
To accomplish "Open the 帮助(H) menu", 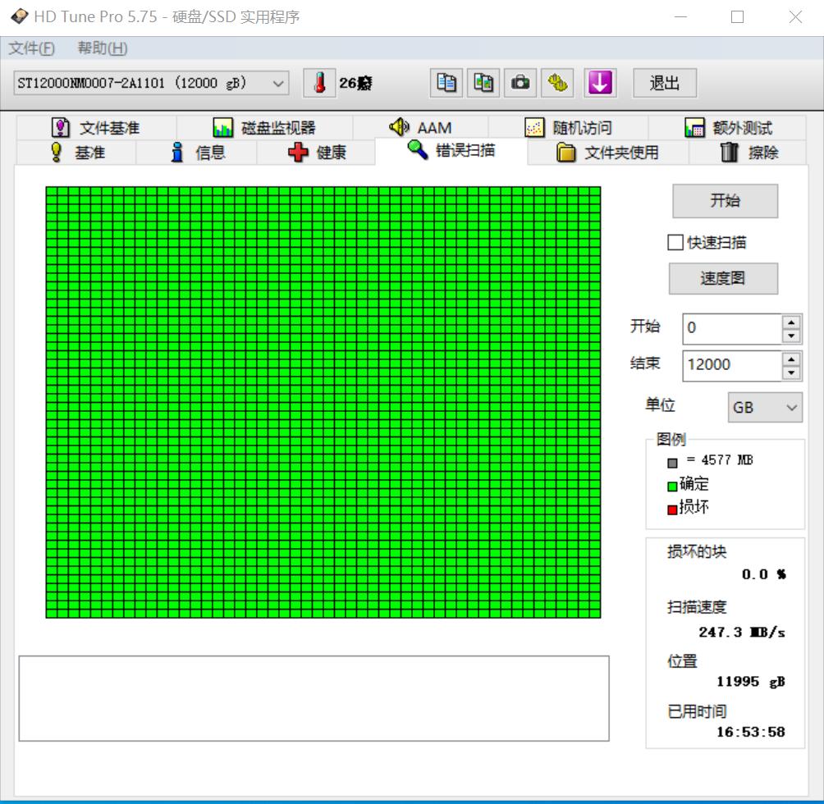I will [x=103, y=48].
